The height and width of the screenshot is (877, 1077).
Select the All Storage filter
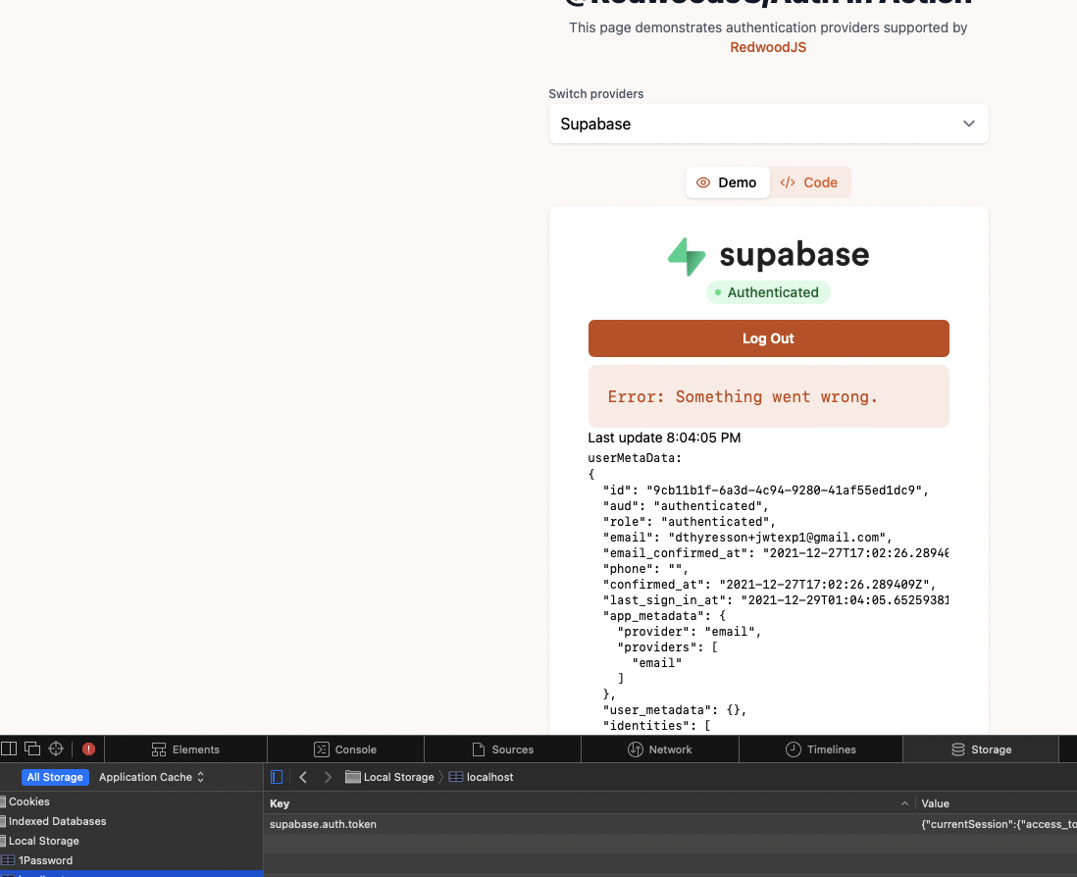click(x=55, y=777)
